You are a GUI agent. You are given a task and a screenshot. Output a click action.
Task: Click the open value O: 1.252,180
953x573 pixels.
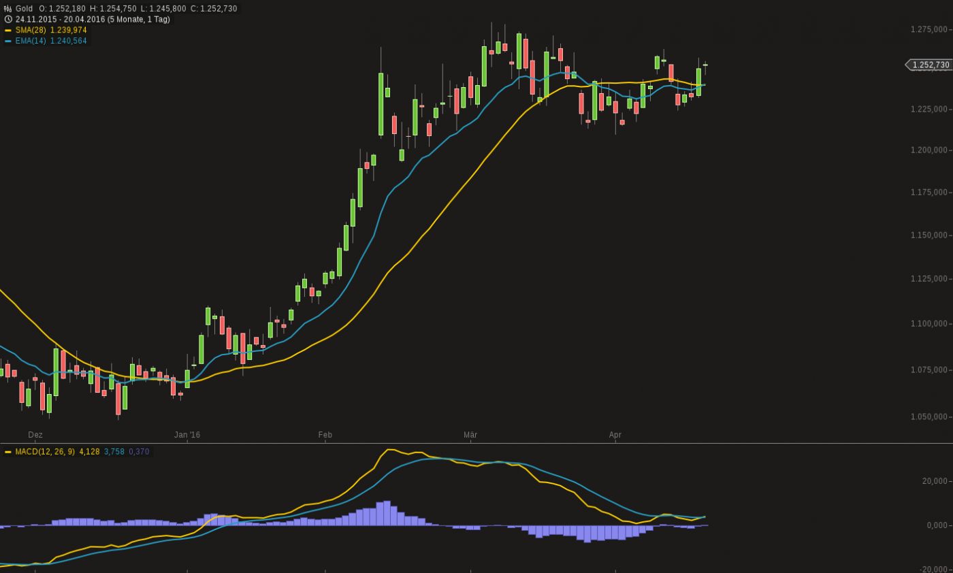63,9
